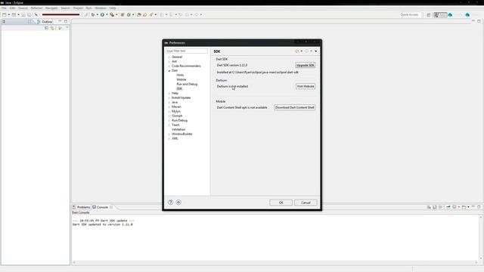Maximize the Outline view panel
The width and height of the screenshot is (484, 272).
pyautogui.click(x=66, y=21)
